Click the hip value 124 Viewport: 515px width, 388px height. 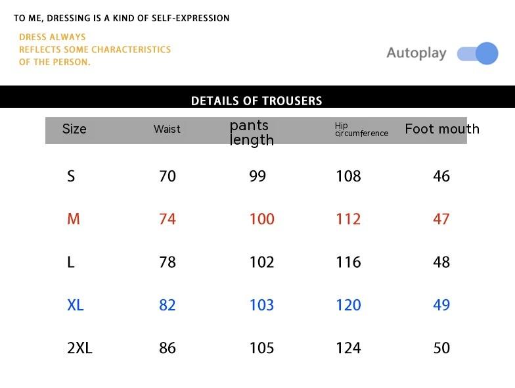pos(348,348)
